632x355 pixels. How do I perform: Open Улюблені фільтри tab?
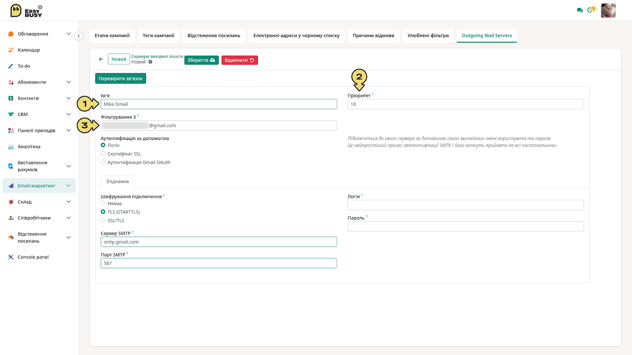428,35
